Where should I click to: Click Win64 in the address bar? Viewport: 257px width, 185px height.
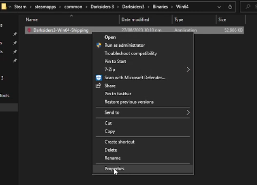pos(182,7)
